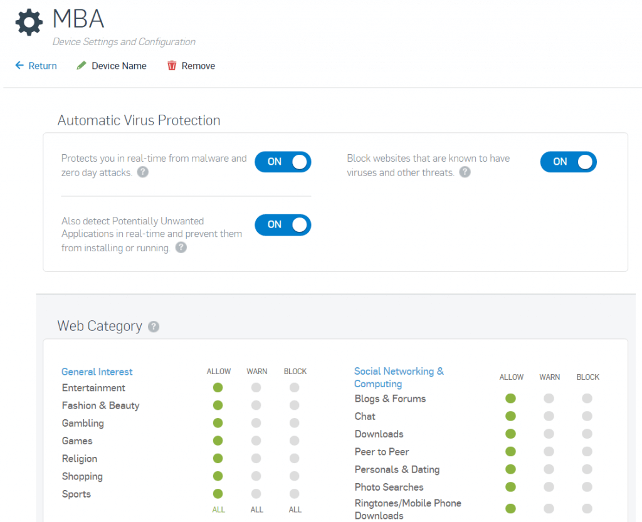Image resolution: width=642 pixels, height=522 pixels.
Task: Select Warn for the Chat category
Action: click(x=549, y=416)
